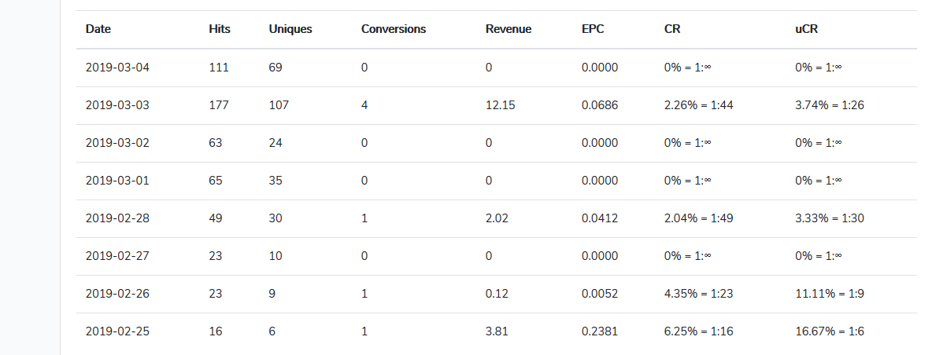
Task: Click the Date column header
Action: click(x=98, y=29)
